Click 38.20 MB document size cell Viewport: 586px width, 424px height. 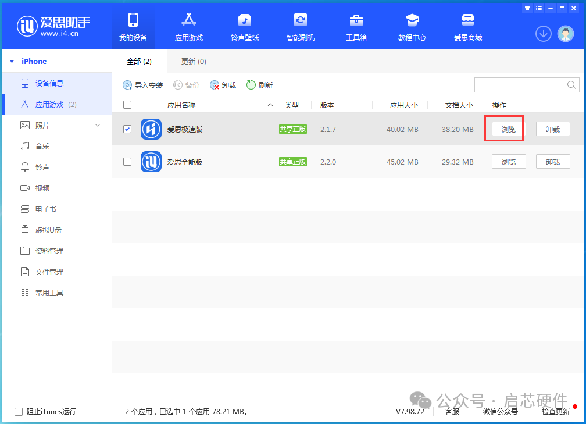(458, 129)
